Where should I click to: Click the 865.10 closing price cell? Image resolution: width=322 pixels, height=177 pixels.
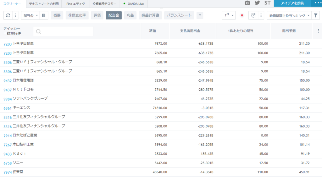point(162,71)
